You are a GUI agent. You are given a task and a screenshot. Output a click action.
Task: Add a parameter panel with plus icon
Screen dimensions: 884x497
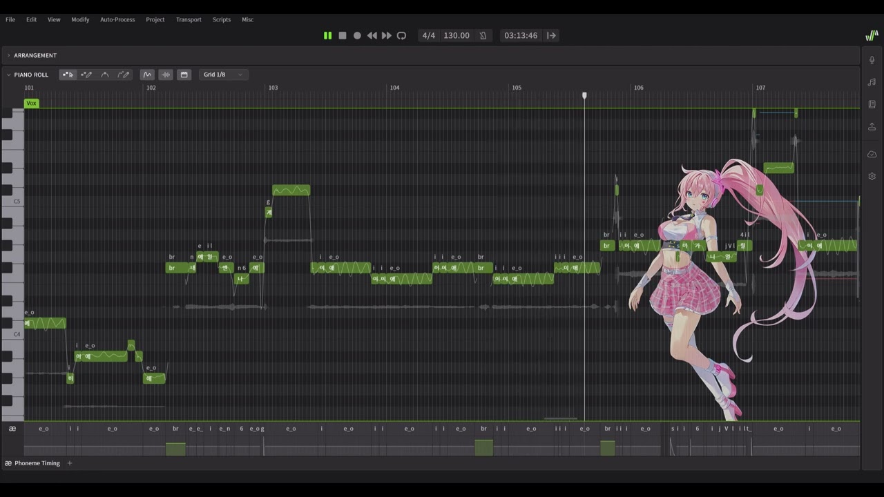(x=70, y=463)
